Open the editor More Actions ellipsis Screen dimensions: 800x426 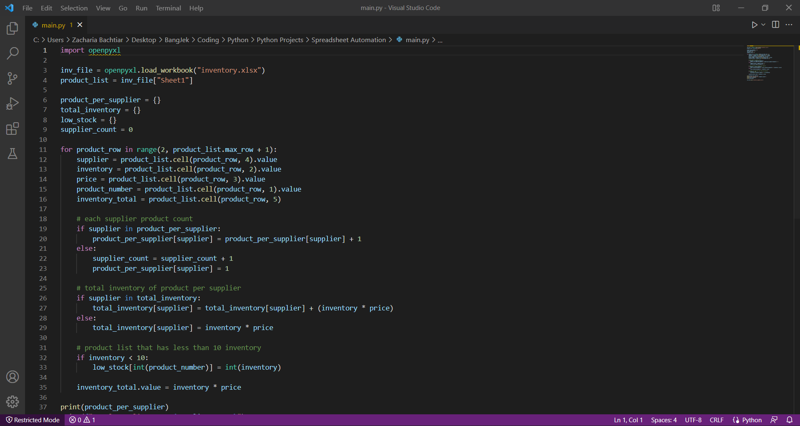point(789,25)
